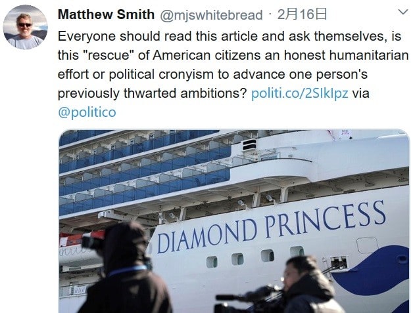
Task: Open the Diamond Princess article image
Action: (x=234, y=221)
